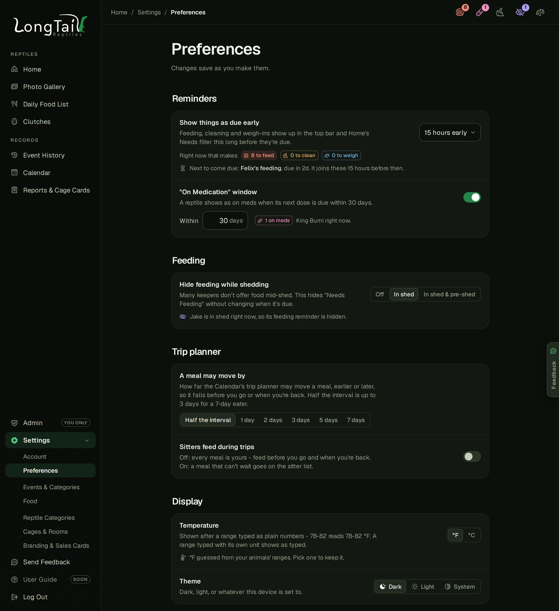Click the Admin shield icon
This screenshot has height=611, width=559.
[14, 423]
